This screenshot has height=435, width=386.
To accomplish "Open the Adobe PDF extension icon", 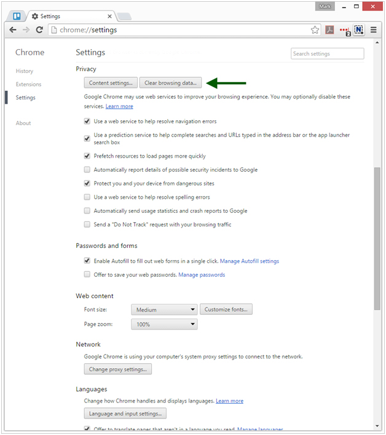I will point(330,30).
